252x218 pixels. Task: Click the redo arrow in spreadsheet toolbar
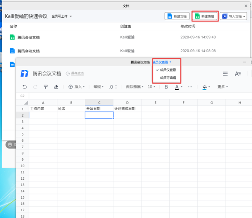point(35,87)
